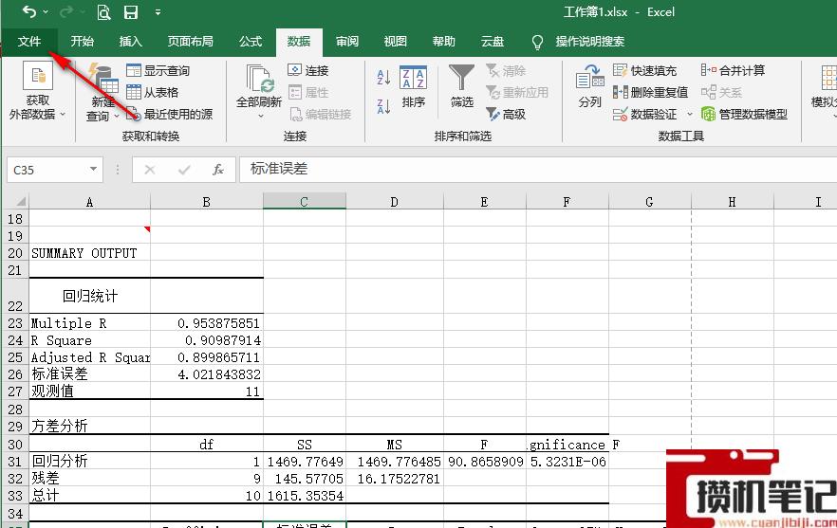The image size is (837, 528).
Task: Click the 方差分析 cell
Action: (89, 426)
